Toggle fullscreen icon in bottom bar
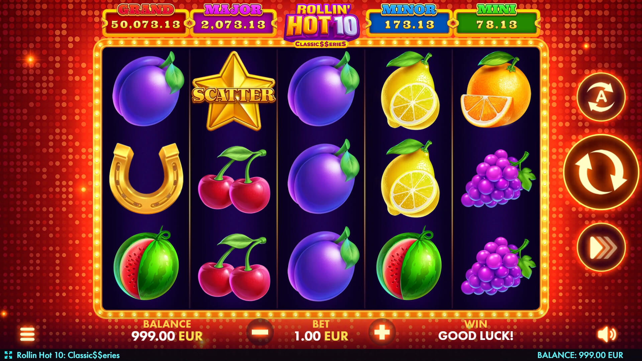Image resolution: width=642 pixels, height=361 pixels. pos(8,355)
